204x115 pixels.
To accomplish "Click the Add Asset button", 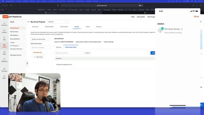I will (38, 57).
